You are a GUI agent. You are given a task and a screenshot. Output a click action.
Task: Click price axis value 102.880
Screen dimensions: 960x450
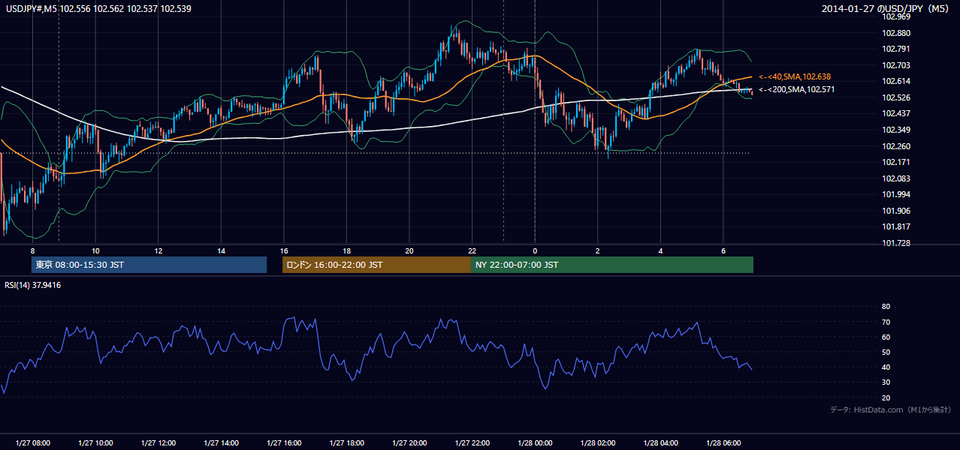[x=896, y=33]
